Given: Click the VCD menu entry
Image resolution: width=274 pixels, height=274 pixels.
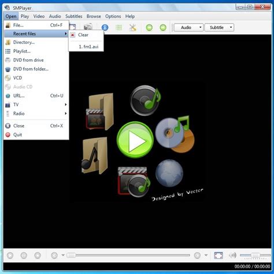Looking at the screenshot, I should click(x=36, y=78).
